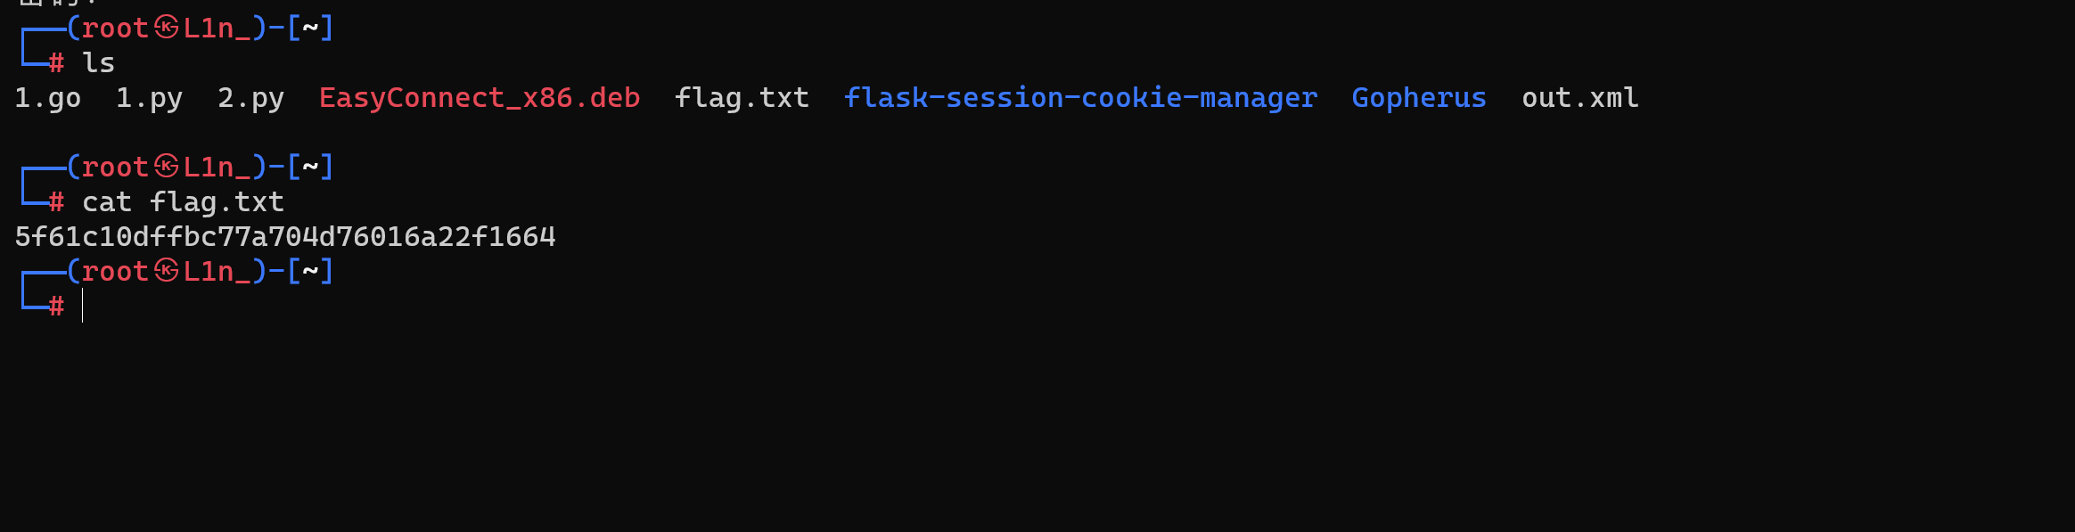Screen dimensions: 2075x532
Task: Click the out.xml file name
Action: [1580, 98]
